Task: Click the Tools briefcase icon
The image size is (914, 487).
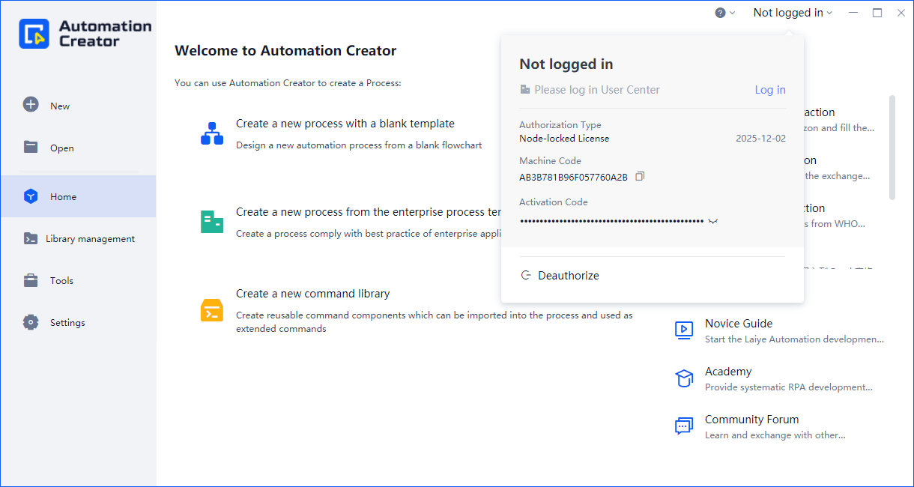Action: [31, 280]
